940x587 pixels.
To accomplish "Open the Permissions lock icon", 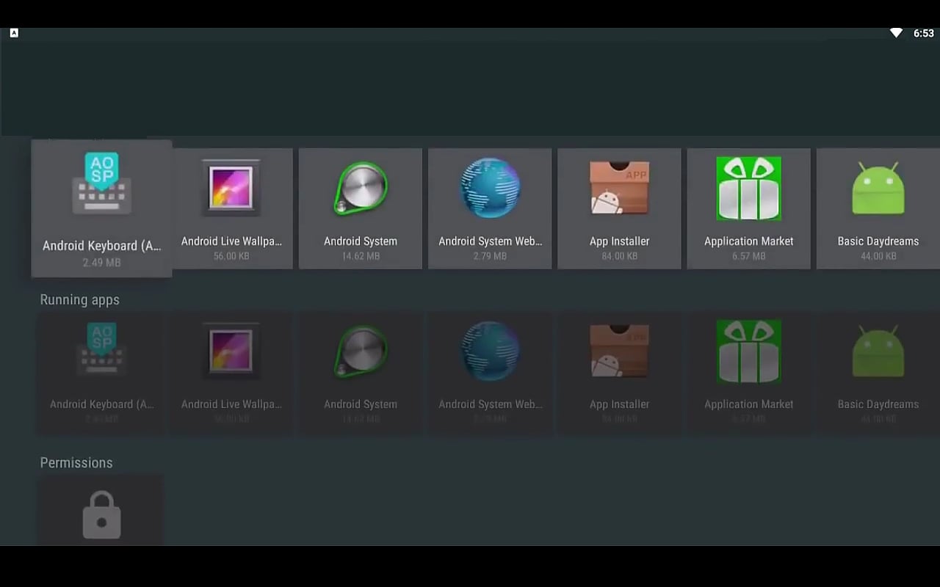I will coord(101,514).
